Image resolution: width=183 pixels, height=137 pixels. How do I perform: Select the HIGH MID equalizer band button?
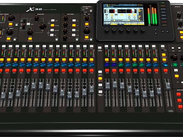(x=52, y=25)
